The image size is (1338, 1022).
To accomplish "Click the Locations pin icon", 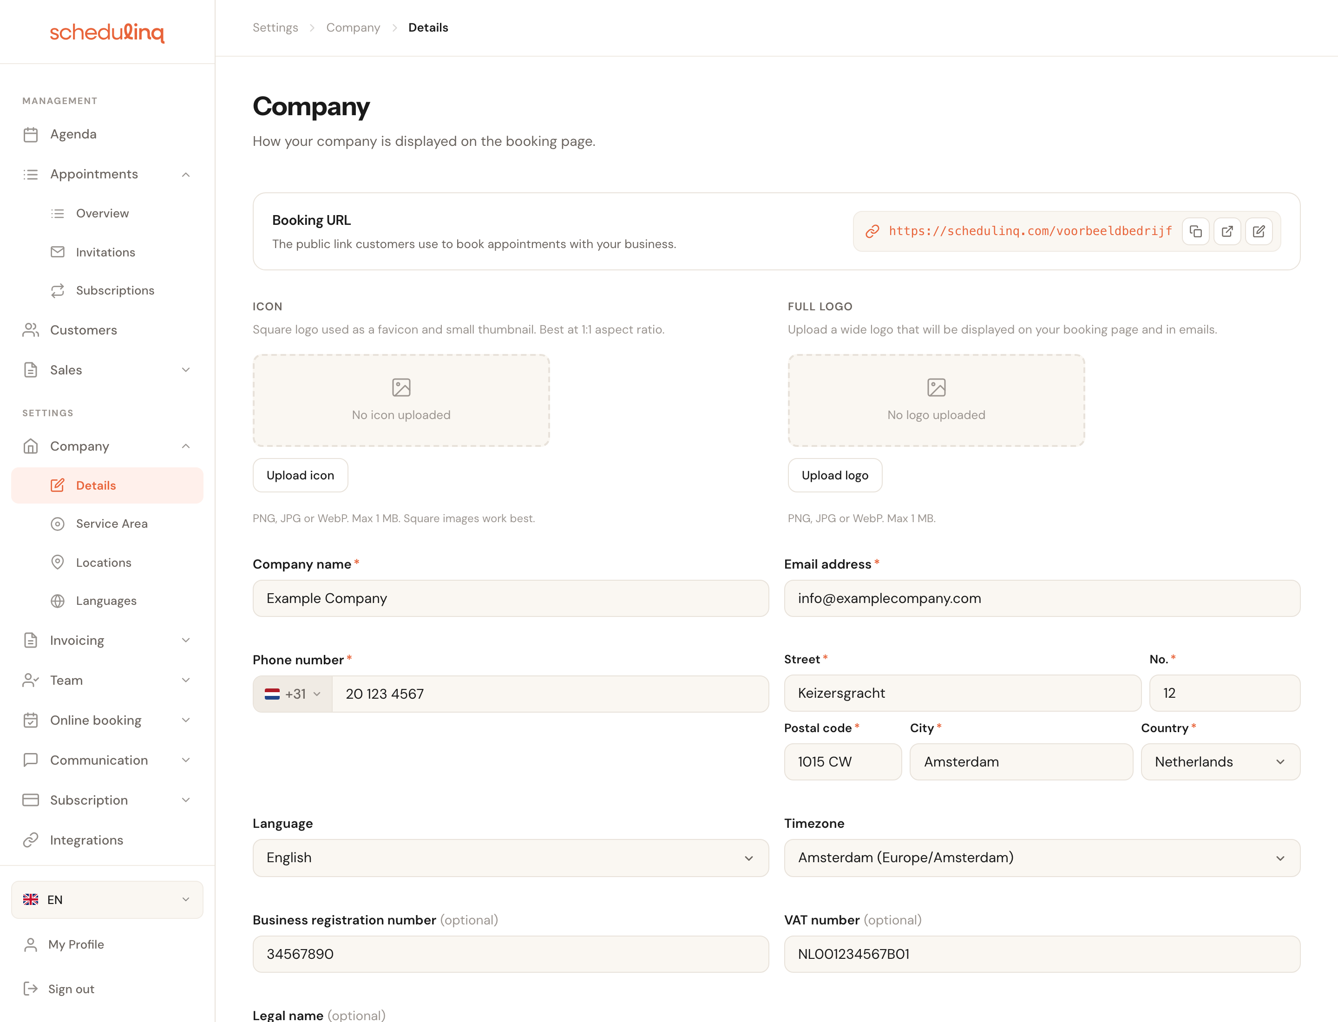I will tap(57, 562).
